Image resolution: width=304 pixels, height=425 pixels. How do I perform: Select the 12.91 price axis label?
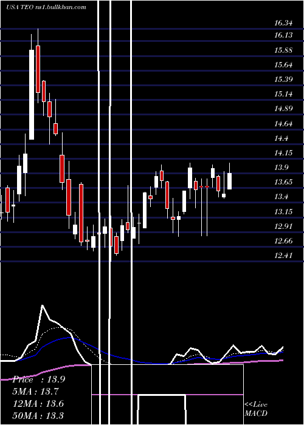(283, 226)
